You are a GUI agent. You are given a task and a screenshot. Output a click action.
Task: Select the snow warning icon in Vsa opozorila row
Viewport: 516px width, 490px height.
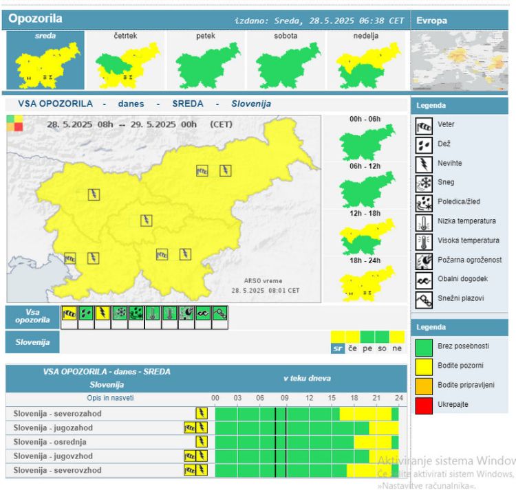120,313
